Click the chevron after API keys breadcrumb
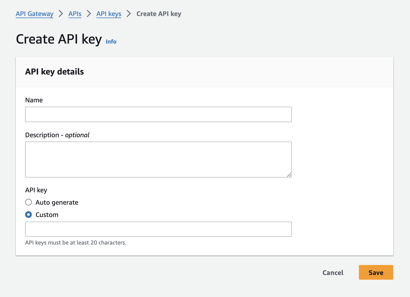Screen dimensions: 410x297 click(x=129, y=14)
